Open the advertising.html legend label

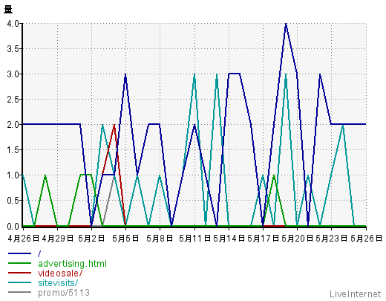pyautogui.click(x=72, y=264)
